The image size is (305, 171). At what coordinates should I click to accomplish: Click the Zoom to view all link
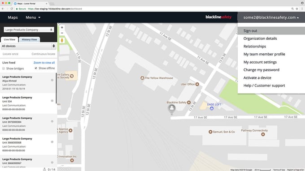[x=44, y=63]
